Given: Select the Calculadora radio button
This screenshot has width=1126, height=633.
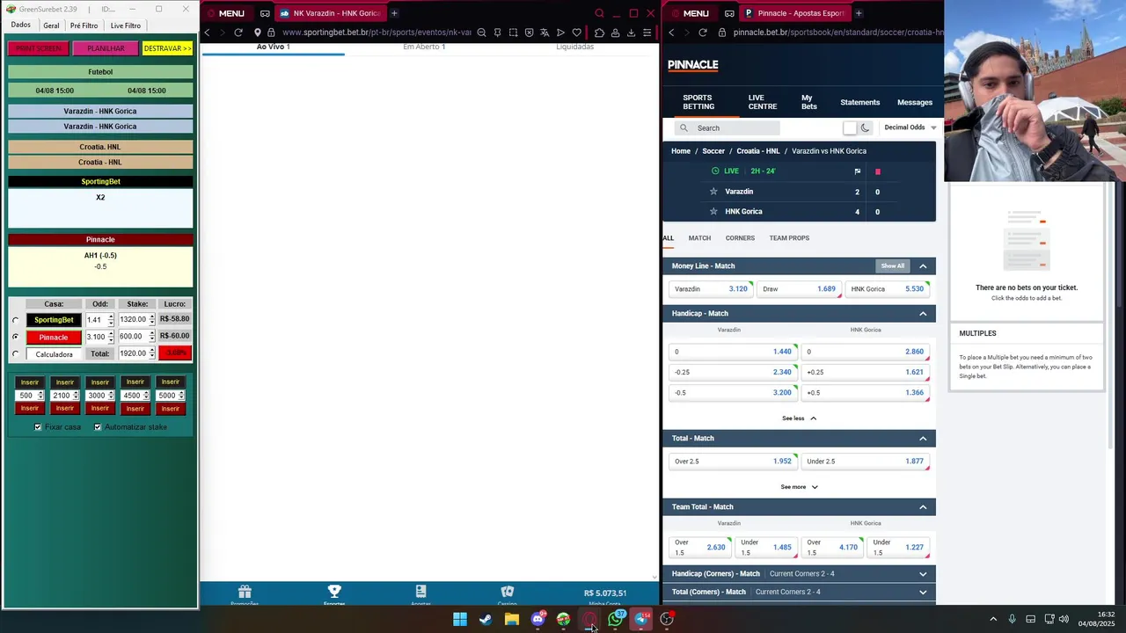Looking at the screenshot, I should tap(16, 354).
